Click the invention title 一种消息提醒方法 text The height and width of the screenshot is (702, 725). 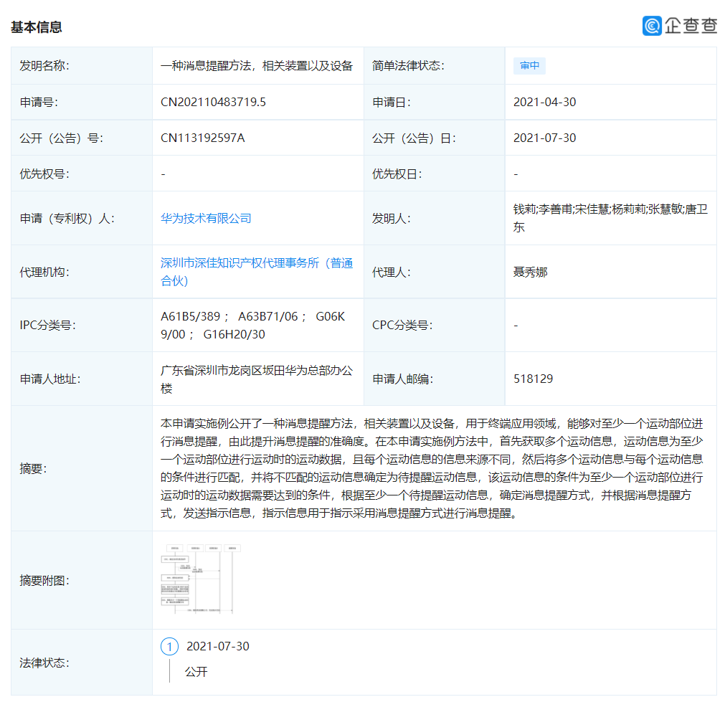[x=257, y=66]
